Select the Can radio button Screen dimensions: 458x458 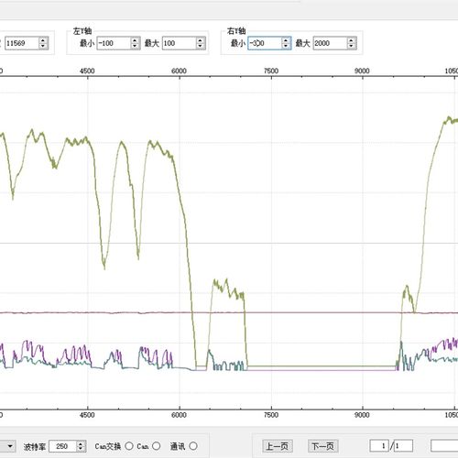coord(157,446)
